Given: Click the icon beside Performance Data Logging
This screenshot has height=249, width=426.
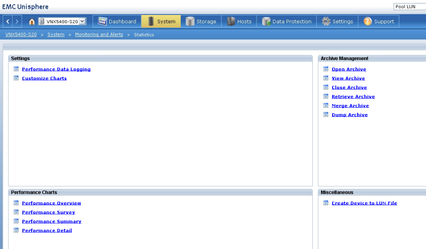Looking at the screenshot, I should 16,69.
